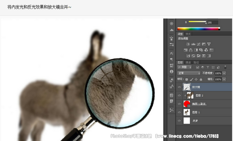Open the fill 填充 slider arrow

pyautogui.click(x=224, y=79)
